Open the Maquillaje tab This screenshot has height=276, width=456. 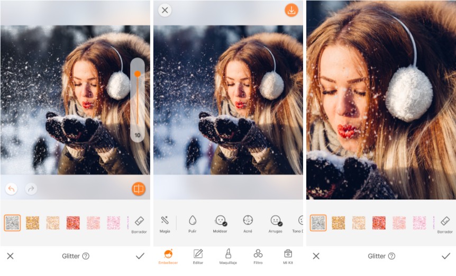(228, 256)
